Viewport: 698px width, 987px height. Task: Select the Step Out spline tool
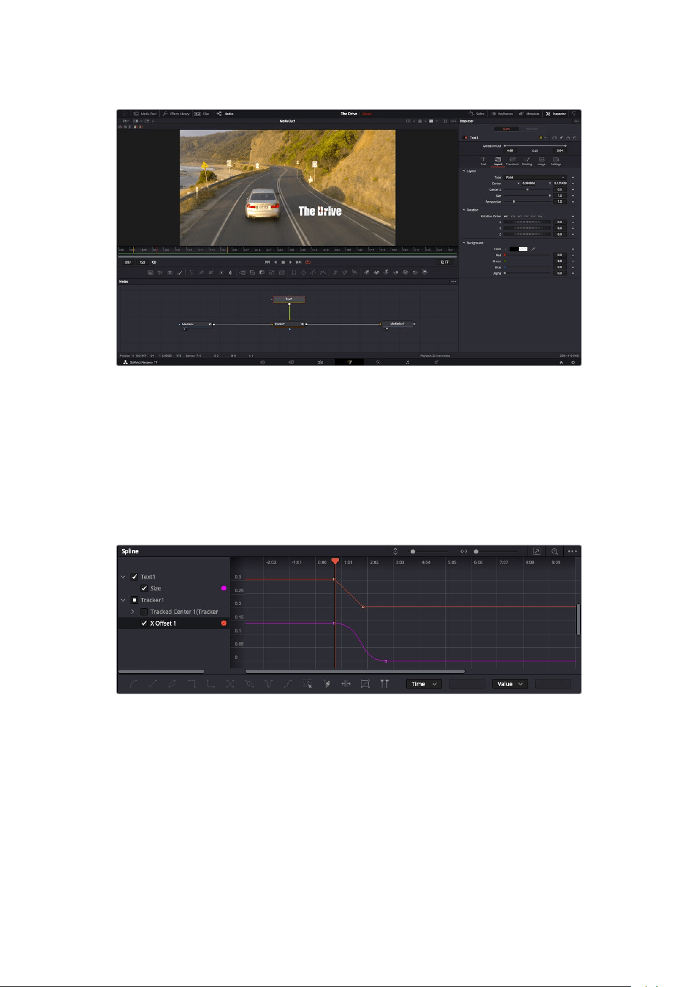(x=211, y=684)
